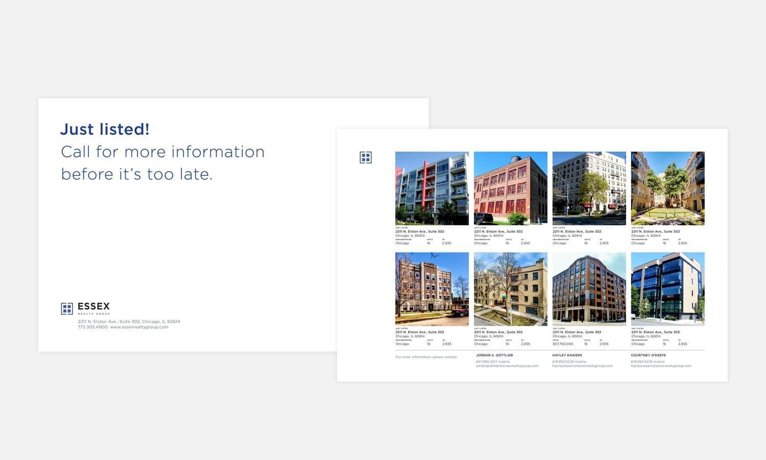Screen dimensions: 766x460
Task: View the tree-lined courtyard building photo
Action: pyautogui.click(x=667, y=188)
